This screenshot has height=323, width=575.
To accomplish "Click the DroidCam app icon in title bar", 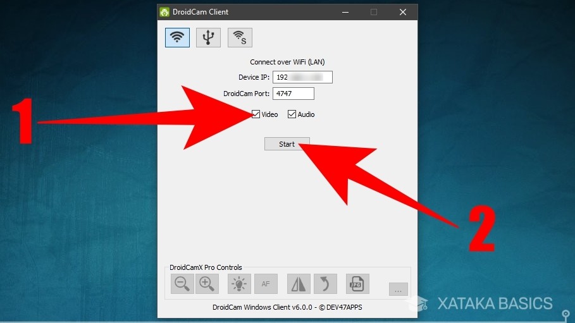I will point(164,12).
